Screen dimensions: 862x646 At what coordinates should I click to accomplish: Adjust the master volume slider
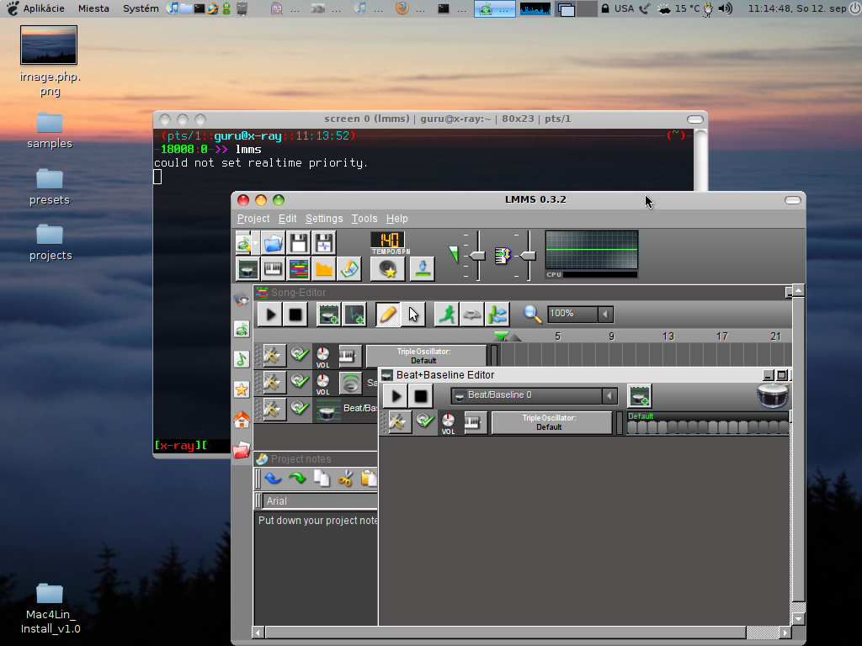477,256
